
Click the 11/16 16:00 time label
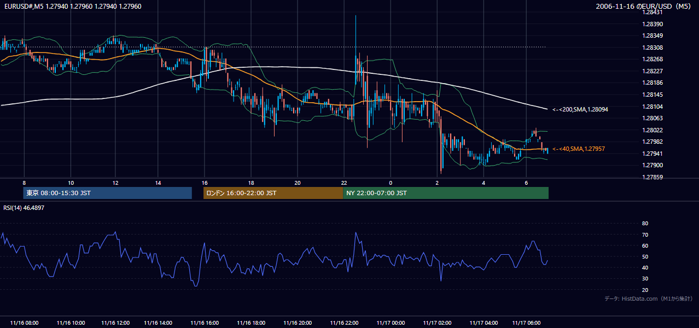pyautogui.click(x=205, y=323)
